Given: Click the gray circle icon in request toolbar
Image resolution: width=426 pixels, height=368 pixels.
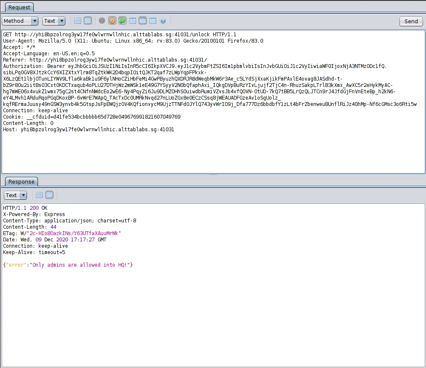Looking at the screenshot, I should tap(102, 21).
